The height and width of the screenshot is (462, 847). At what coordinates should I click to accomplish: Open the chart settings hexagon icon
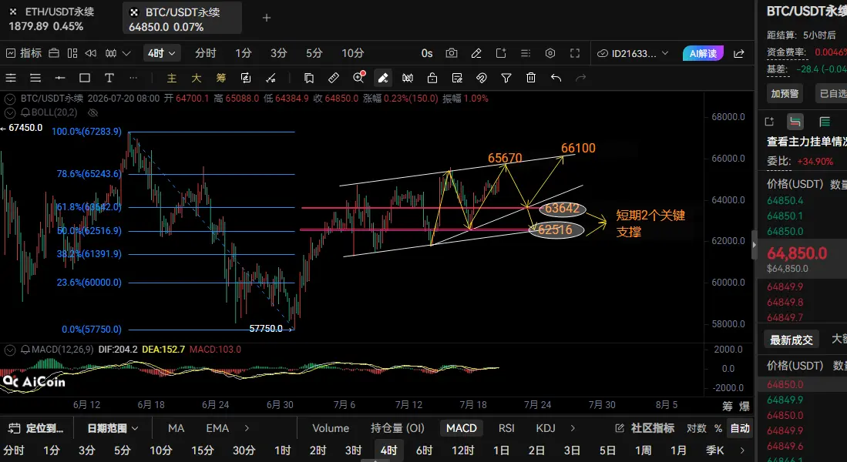550,53
